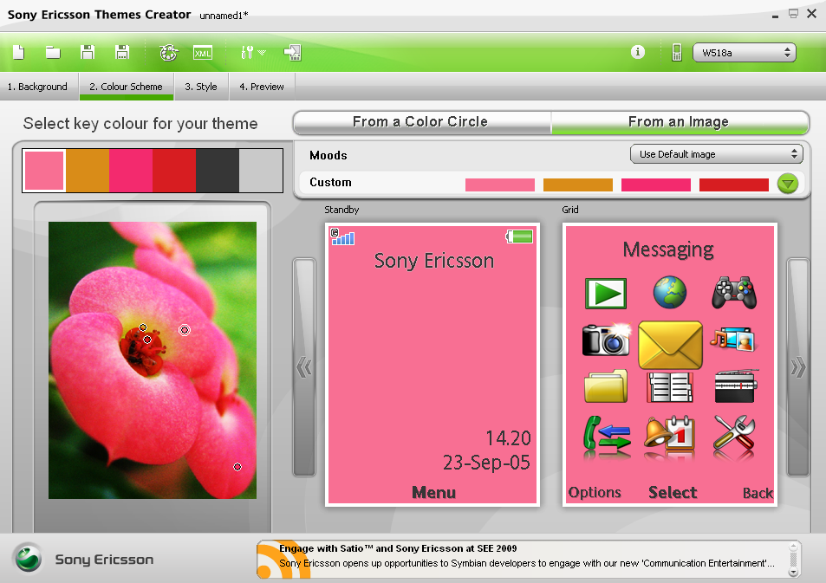Viewport: 826px width, 583px height.
Task: Open the information icon
Action: [x=637, y=52]
